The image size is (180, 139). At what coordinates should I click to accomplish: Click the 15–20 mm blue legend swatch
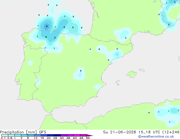click(44, 135)
